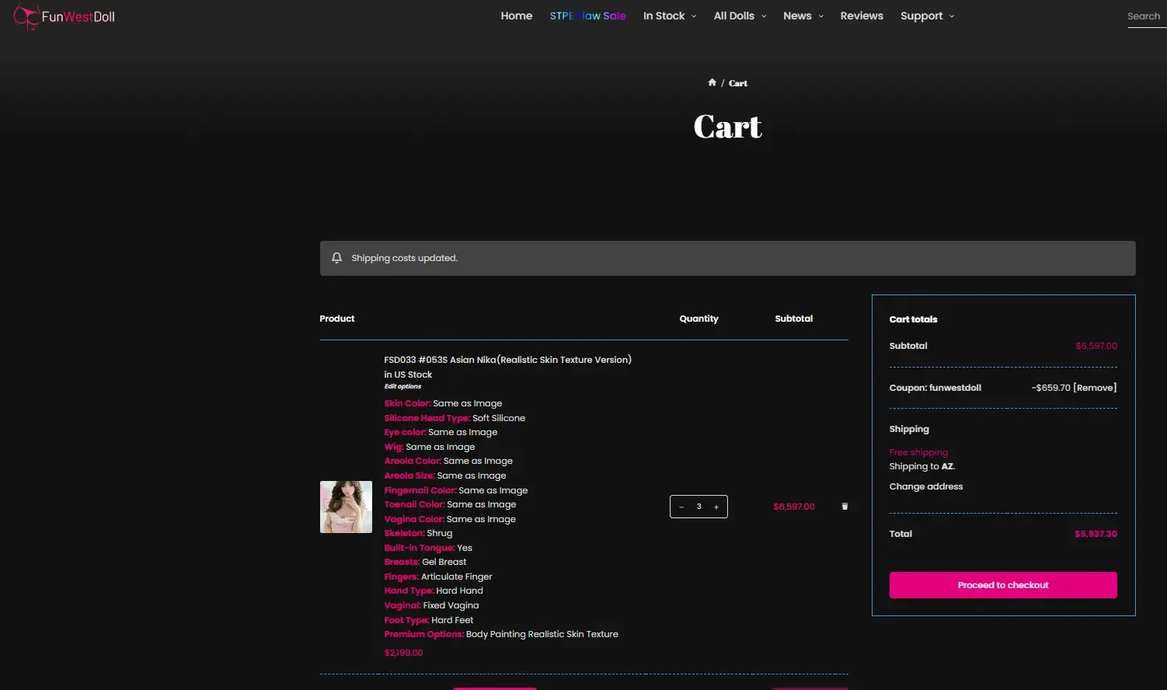Screen dimensions: 1167x690
Task: Click the Search field
Action: pyautogui.click(x=1146, y=16)
